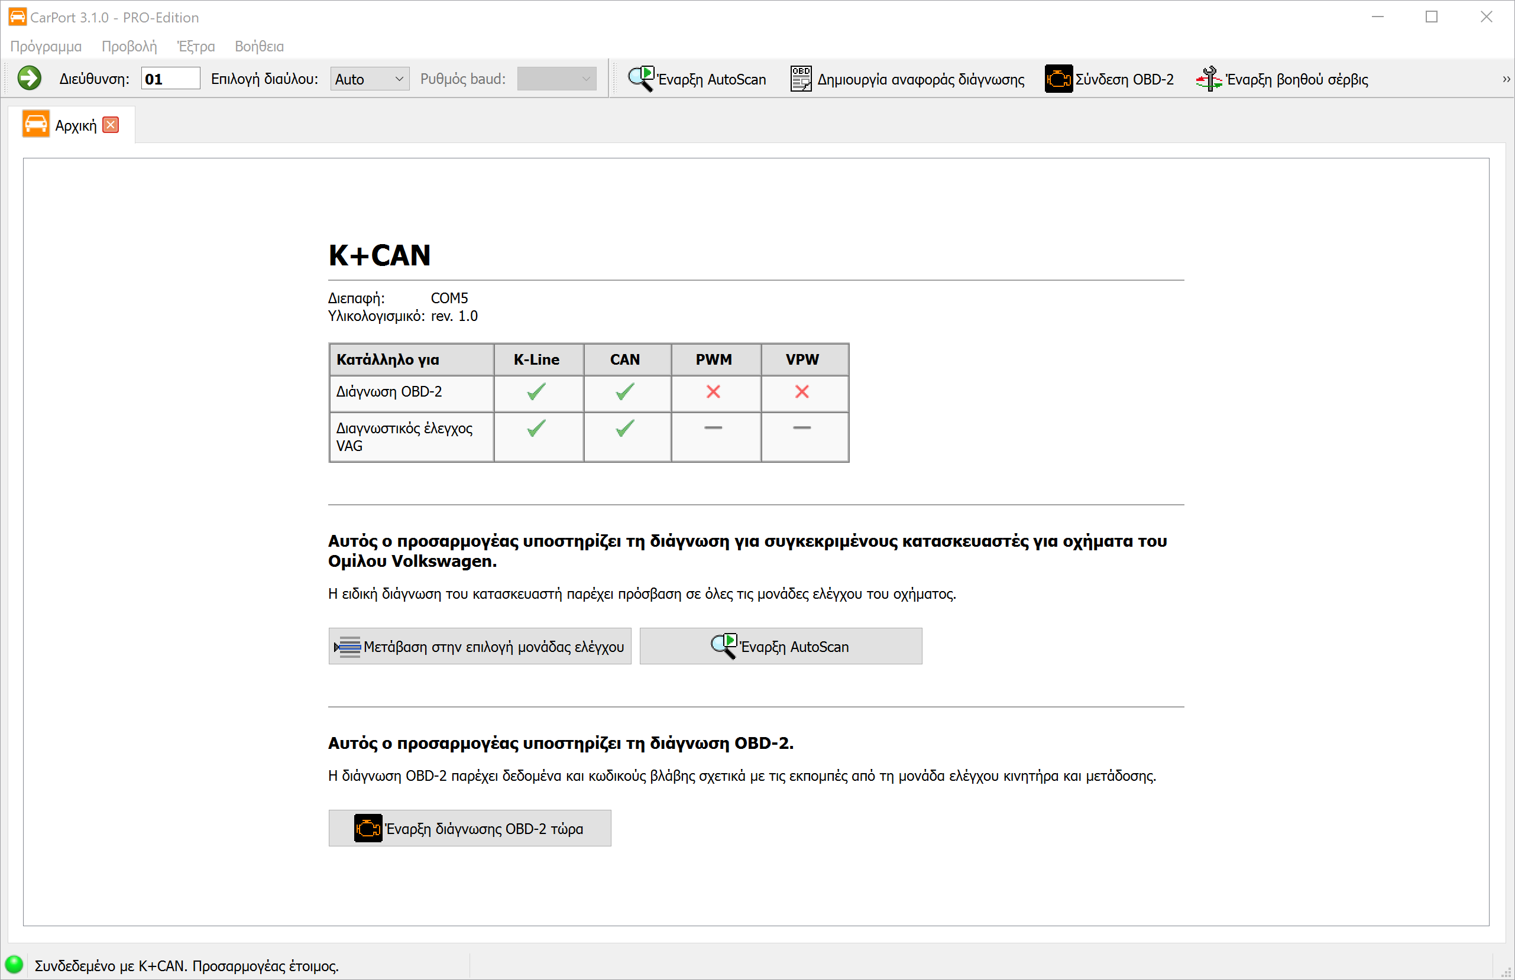Click Έναρξη AutoScan button in main panel
Screen dimensions: 1515x980
point(781,646)
